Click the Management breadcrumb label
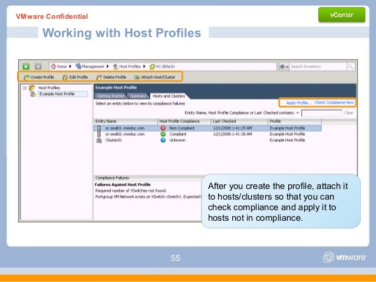Viewport: 376px width, 282px height. [93, 67]
